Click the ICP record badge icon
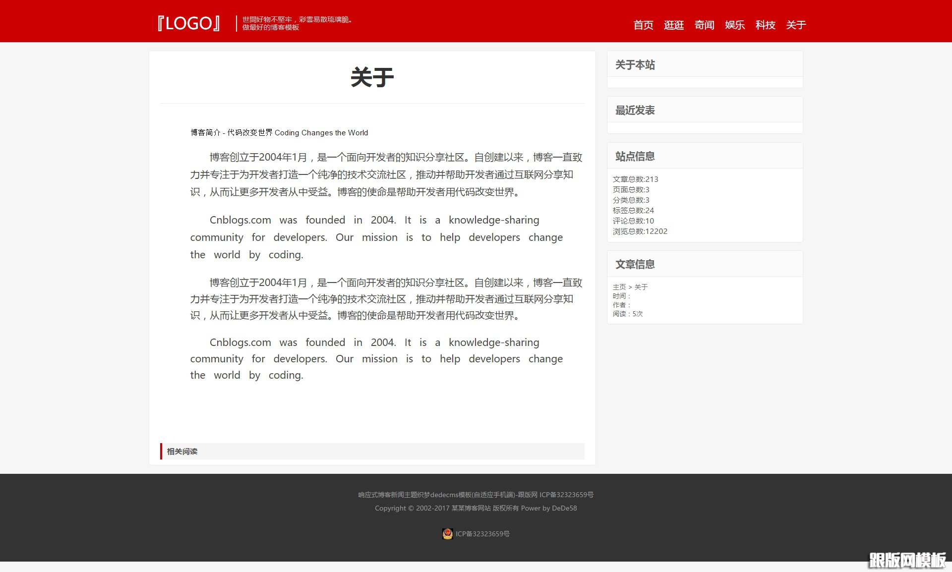Viewport: 952px width, 572px height. [x=447, y=534]
